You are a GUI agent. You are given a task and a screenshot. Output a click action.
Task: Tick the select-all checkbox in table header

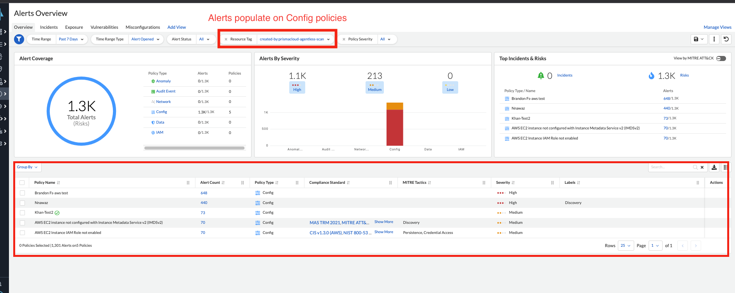(x=22, y=183)
